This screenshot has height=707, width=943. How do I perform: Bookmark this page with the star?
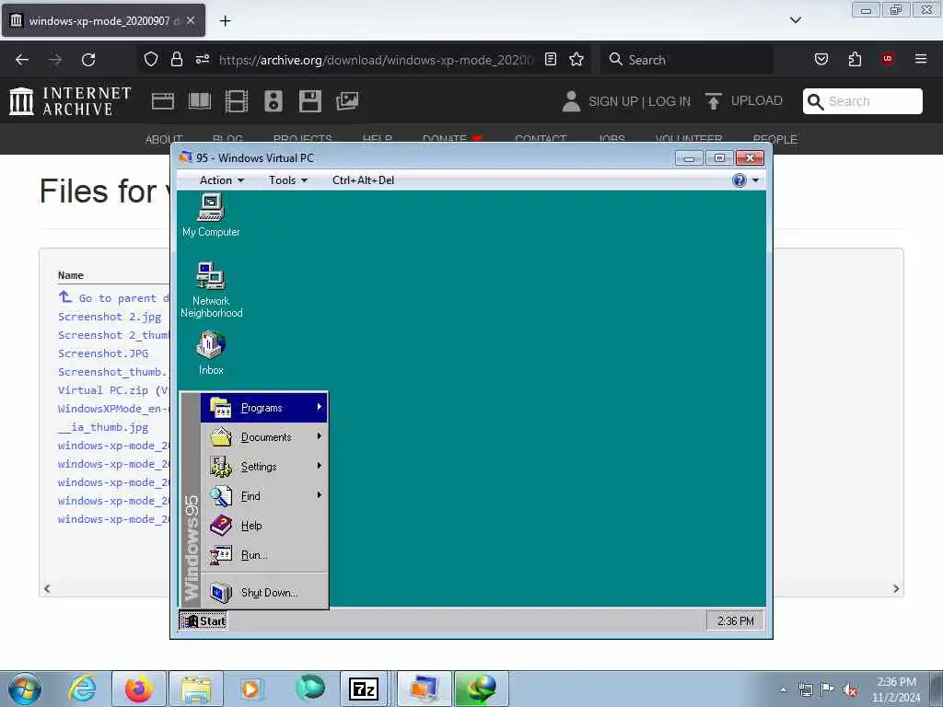[x=576, y=59]
